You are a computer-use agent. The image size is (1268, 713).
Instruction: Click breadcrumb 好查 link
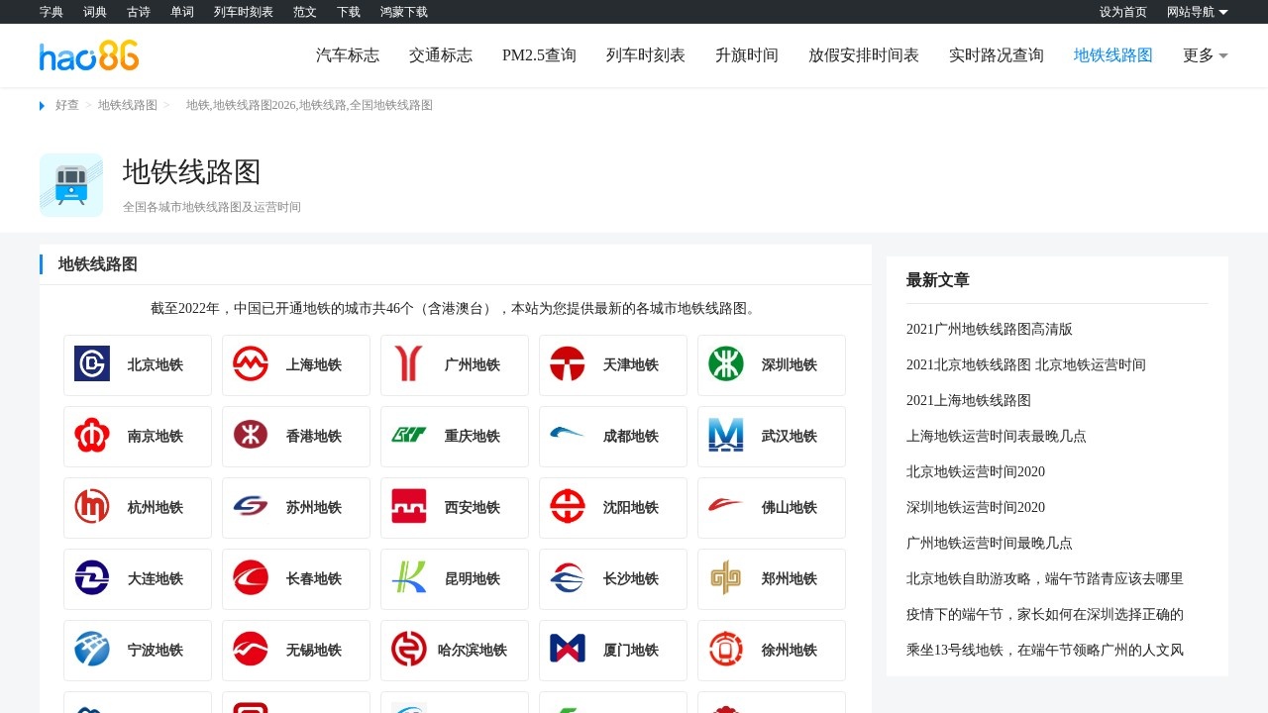coord(67,105)
